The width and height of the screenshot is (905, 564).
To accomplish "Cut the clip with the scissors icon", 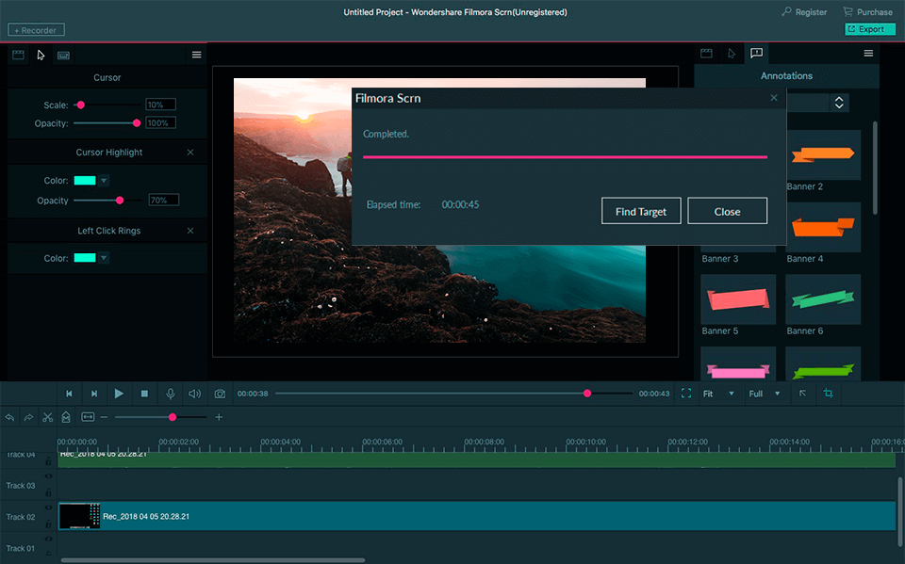I will (x=46, y=417).
